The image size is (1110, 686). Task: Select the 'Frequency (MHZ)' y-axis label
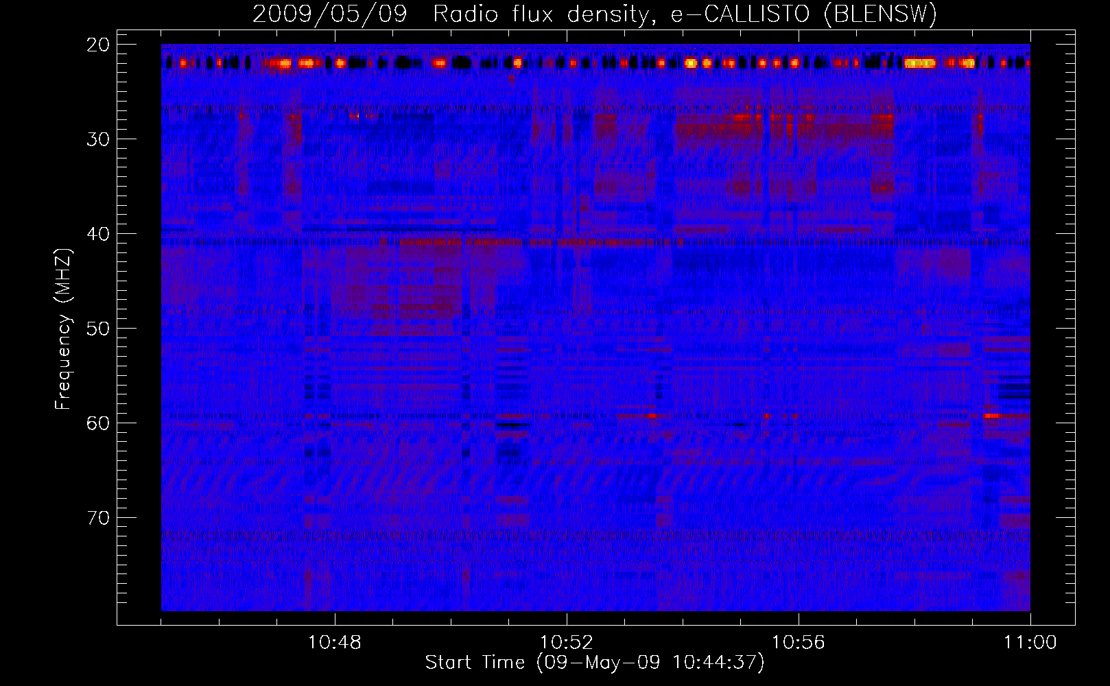click(x=63, y=329)
